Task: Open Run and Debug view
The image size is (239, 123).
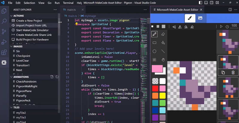Action: point(4,42)
